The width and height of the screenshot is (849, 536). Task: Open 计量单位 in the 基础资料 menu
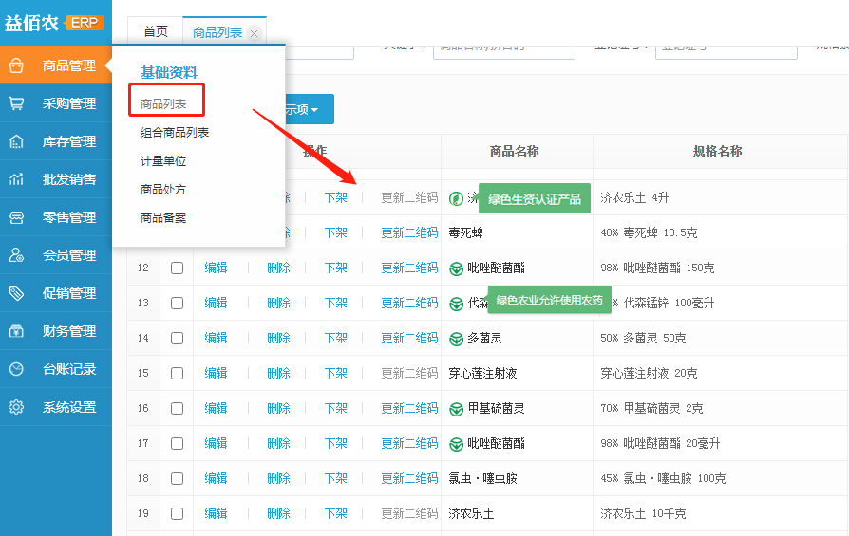[163, 161]
